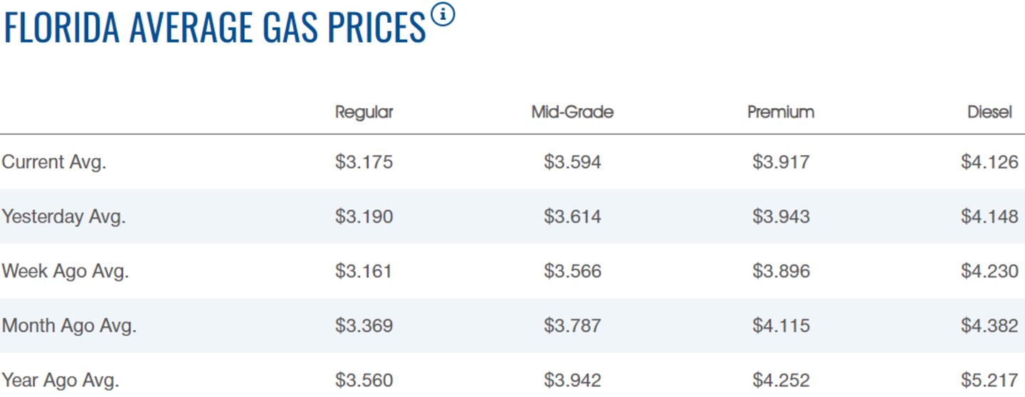Click yesterday's premium price $3.943

[780, 216]
